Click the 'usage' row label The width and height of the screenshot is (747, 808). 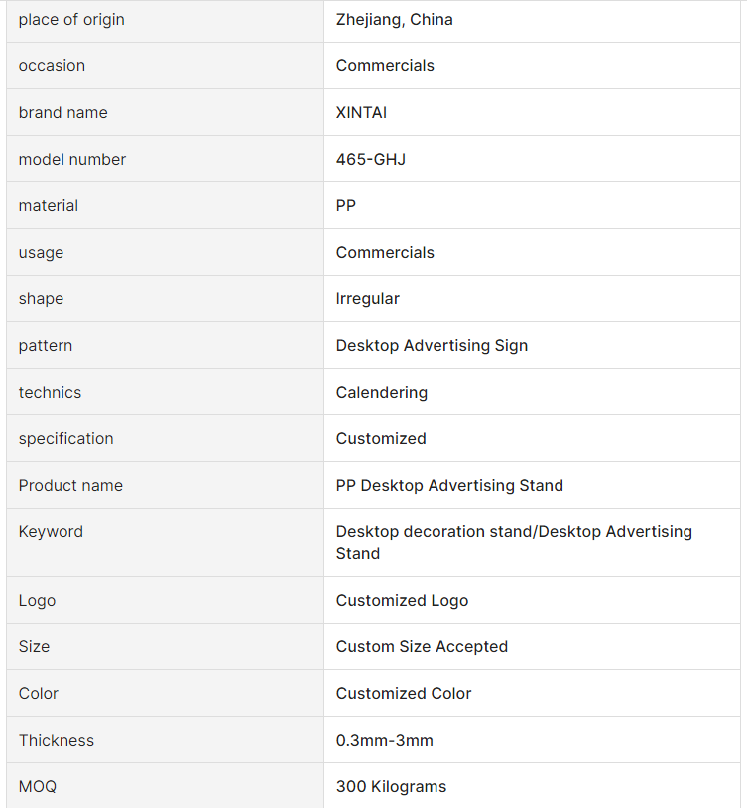41,253
